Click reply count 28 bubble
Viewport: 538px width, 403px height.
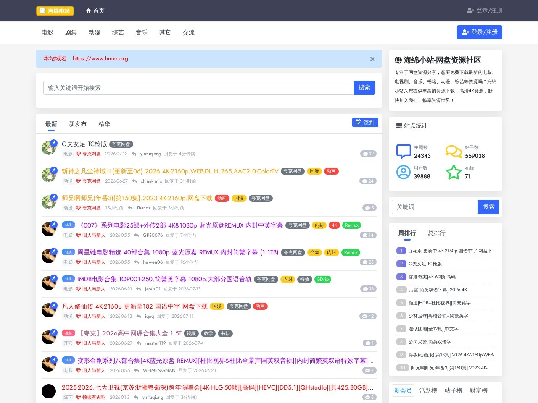368,262
